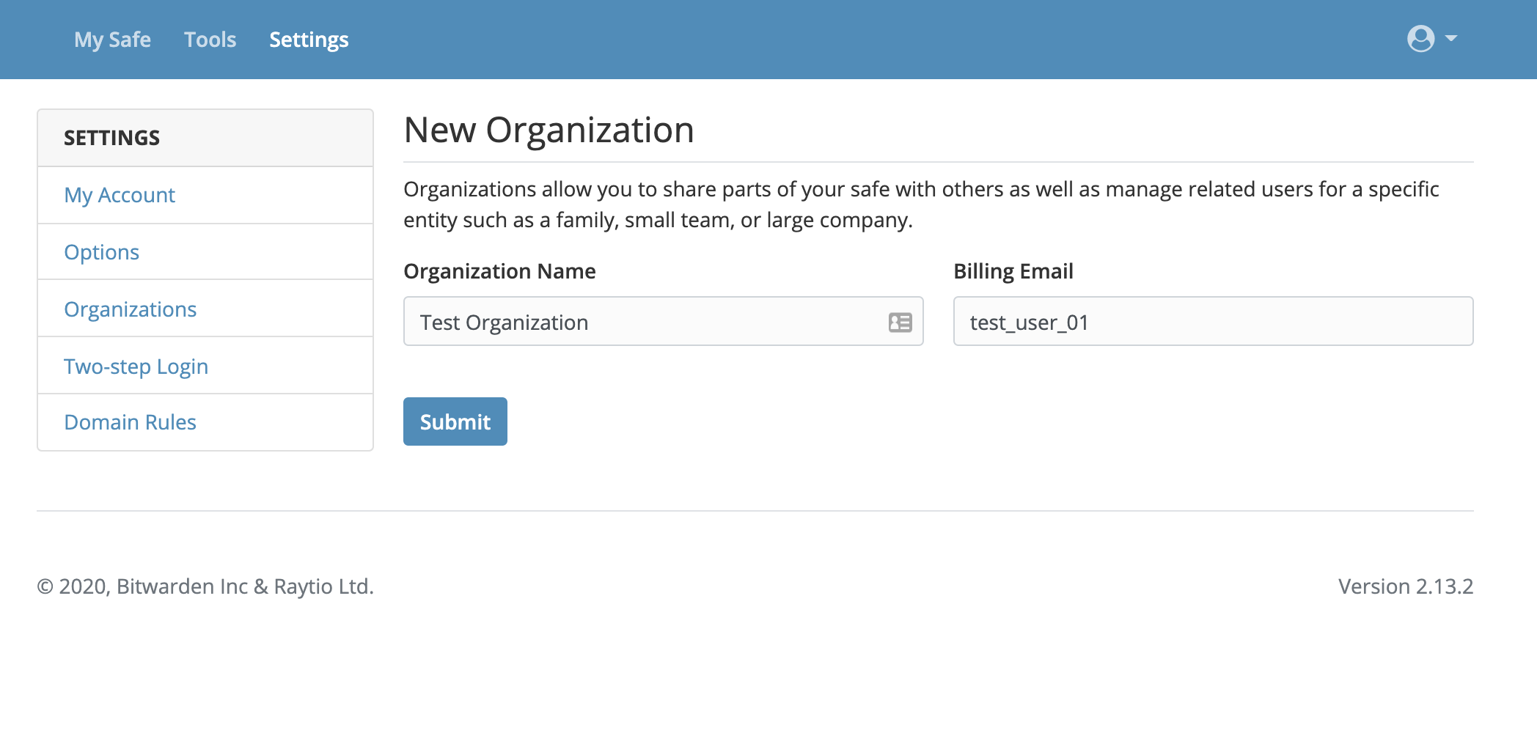
Task: Click the Organization Name label
Action: point(499,271)
